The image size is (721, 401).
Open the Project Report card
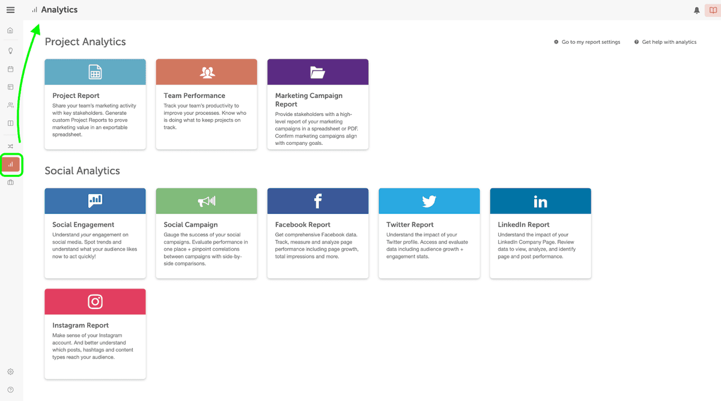[x=95, y=104]
